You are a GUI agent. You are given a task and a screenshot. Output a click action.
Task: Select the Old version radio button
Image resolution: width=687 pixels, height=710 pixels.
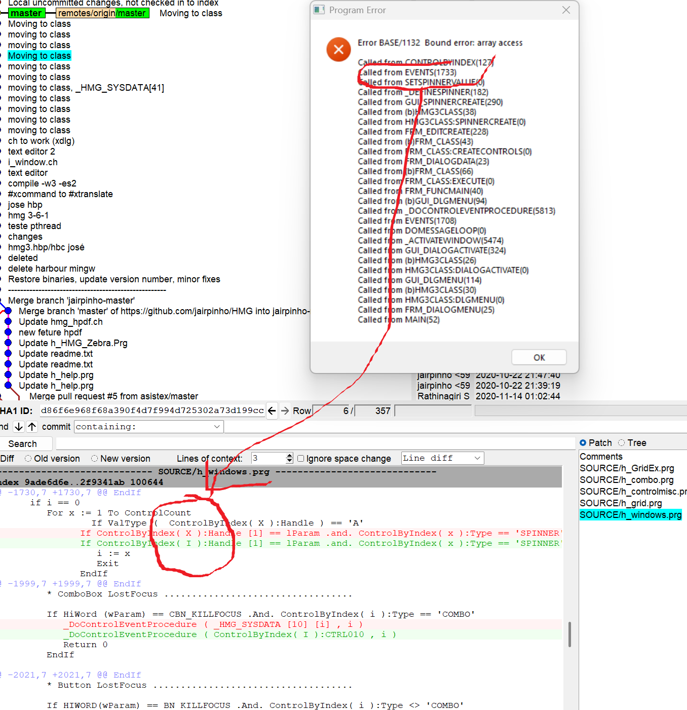point(28,459)
